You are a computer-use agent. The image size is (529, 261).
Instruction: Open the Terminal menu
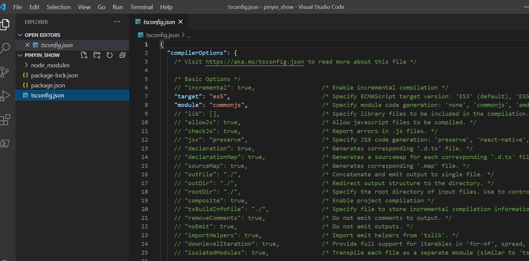[141, 7]
